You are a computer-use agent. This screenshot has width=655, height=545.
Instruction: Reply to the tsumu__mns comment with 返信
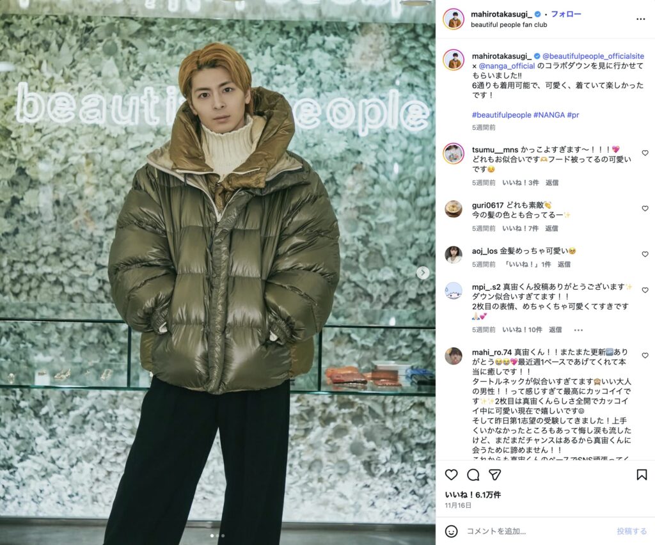pos(552,182)
